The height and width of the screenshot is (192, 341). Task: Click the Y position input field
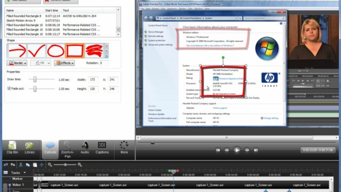coord(113,89)
